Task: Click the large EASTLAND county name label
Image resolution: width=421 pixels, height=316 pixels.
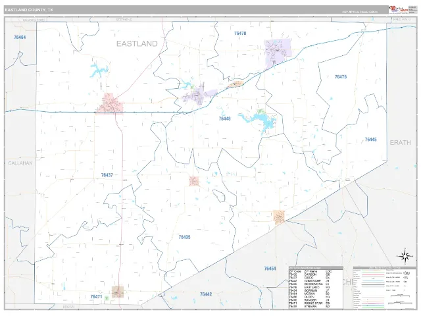Action: (x=137, y=44)
